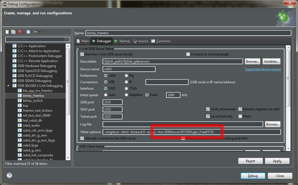The width and height of the screenshot is (298, 185).
Task: Select the freertos_test_tickless configuration
Action: [x=38, y=110]
